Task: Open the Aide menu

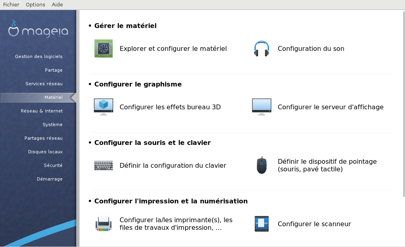Action: pos(57,5)
